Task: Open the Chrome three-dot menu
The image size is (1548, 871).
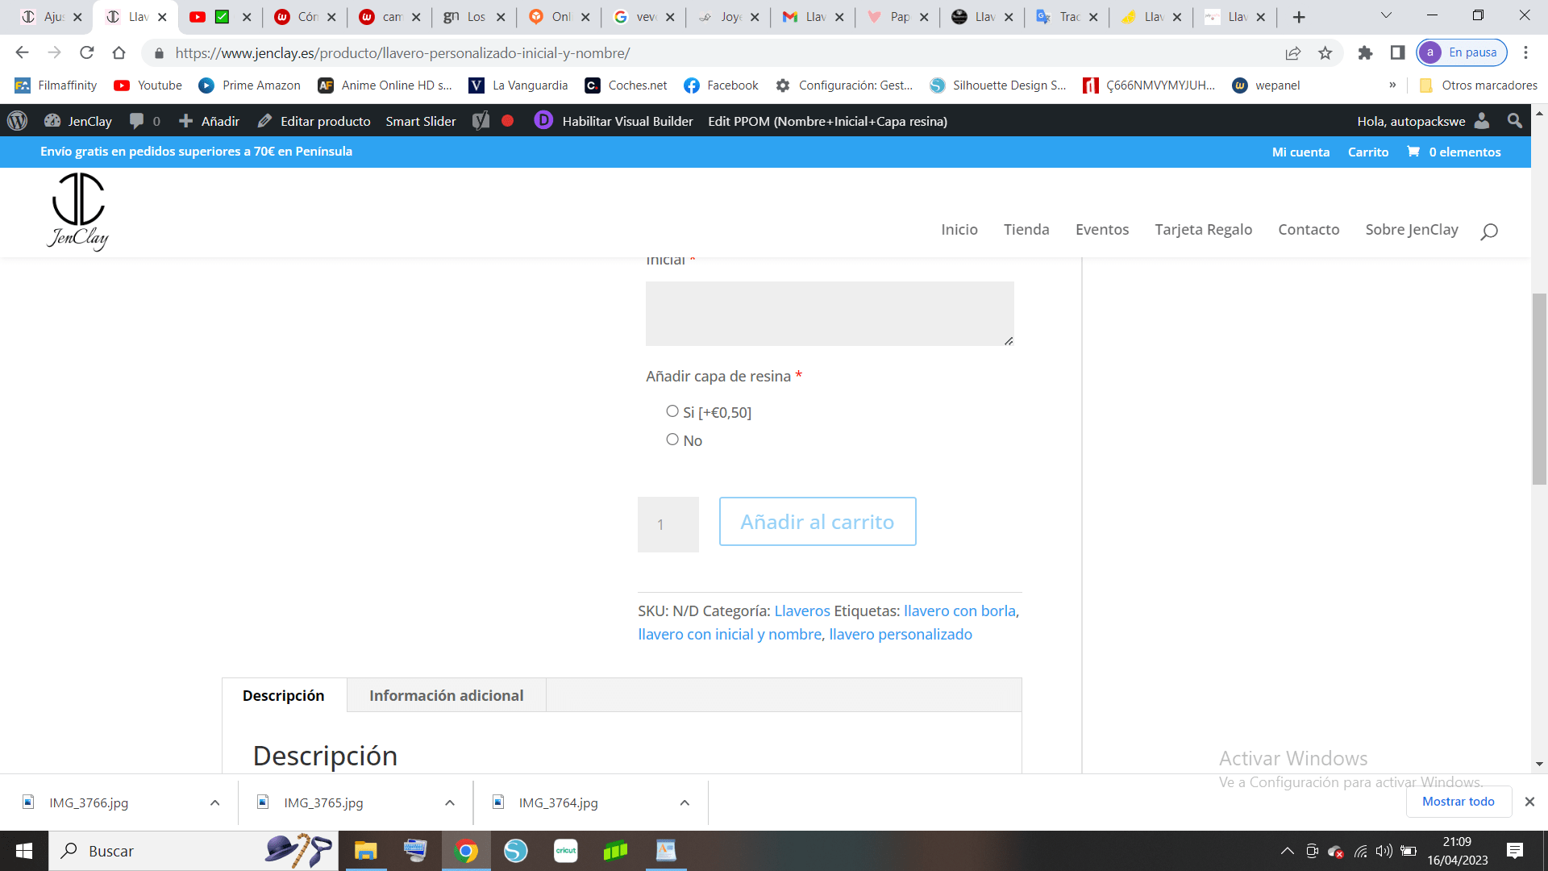Action: pyautogui.click(x=1525, y=53)
